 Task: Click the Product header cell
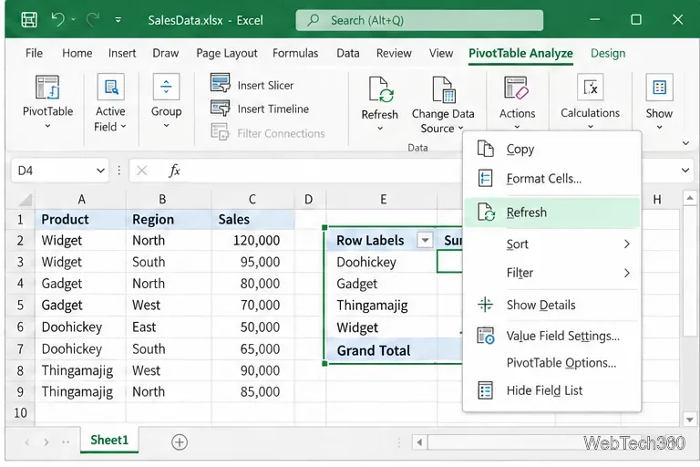coord(81,219)
